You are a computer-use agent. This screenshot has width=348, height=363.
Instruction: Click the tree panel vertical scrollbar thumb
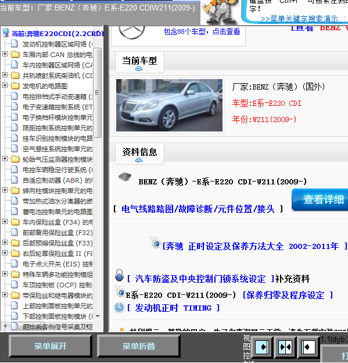pos(98,92)
